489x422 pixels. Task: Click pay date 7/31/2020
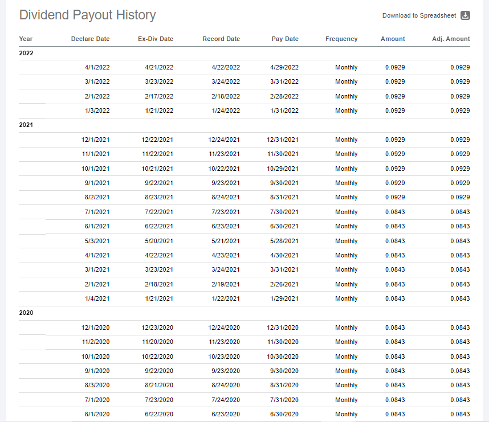pyautogui.click(x=284, y=400)
